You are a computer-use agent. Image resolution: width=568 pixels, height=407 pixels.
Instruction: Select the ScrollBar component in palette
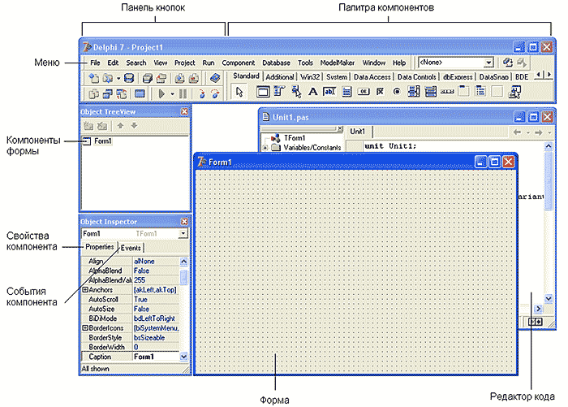click(447, 92)
